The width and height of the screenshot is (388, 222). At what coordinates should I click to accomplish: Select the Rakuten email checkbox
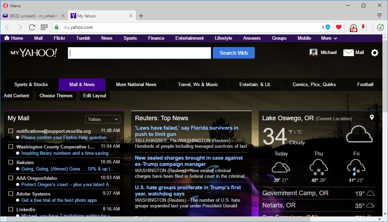(11, 162)
